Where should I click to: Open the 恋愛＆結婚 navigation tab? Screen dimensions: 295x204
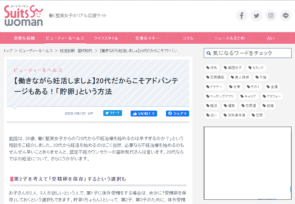pos(24,38)
